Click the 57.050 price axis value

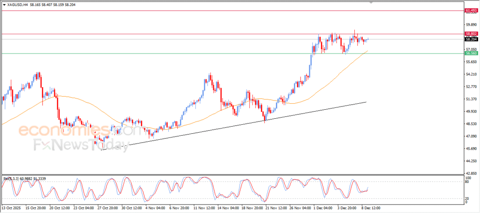tap(472, 49)
